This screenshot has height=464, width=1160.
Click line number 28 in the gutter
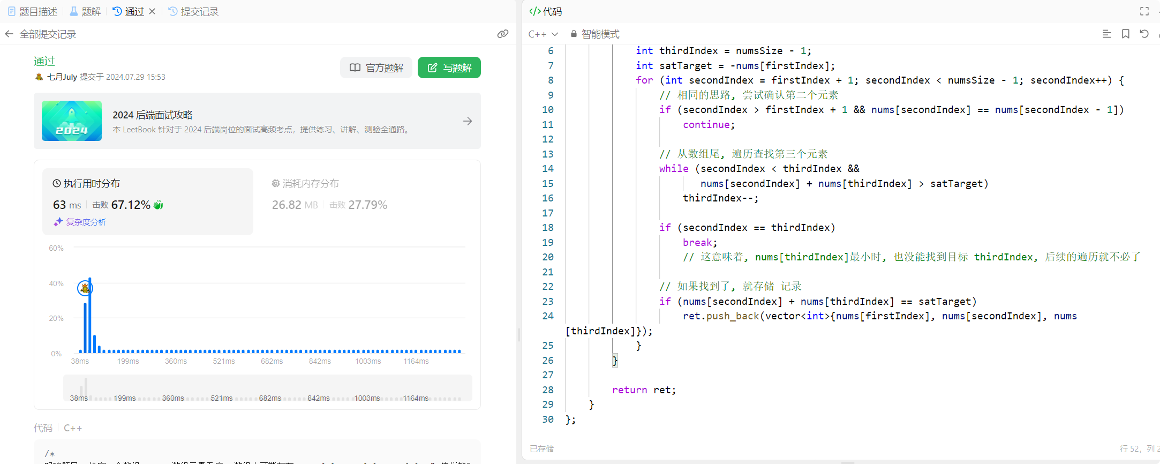[548, 390]
